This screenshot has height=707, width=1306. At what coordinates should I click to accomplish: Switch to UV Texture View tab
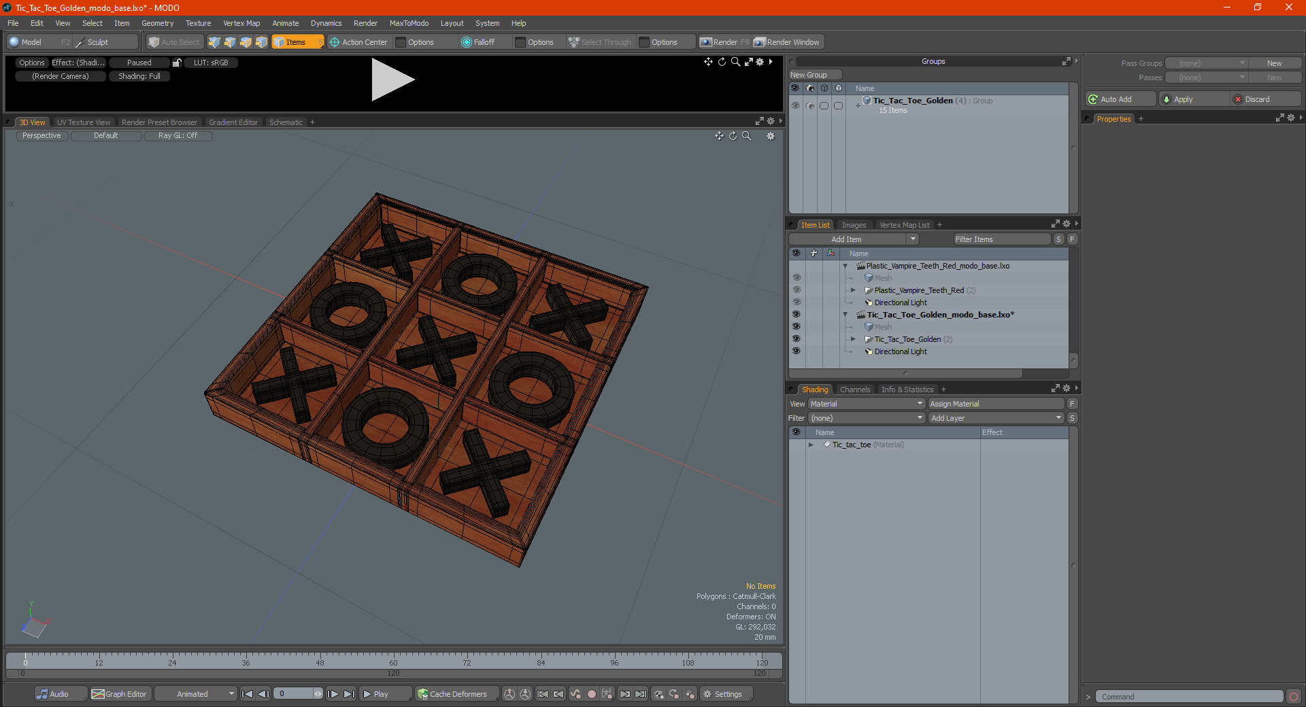[x=84, y=122]
